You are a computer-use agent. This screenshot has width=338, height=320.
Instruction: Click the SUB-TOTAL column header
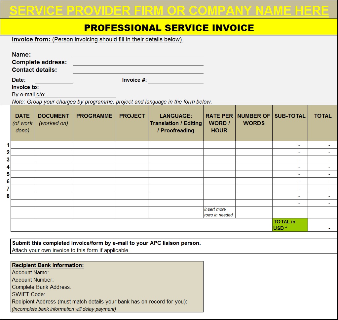click(x=290, y=123)
